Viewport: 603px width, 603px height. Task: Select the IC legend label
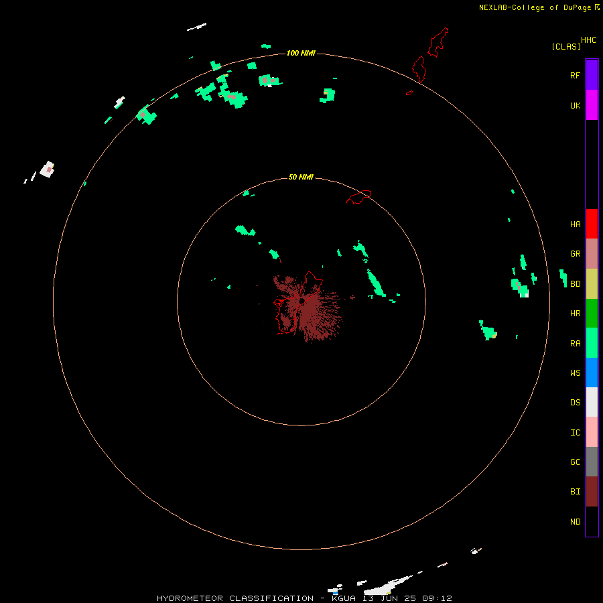click(575, 433)
